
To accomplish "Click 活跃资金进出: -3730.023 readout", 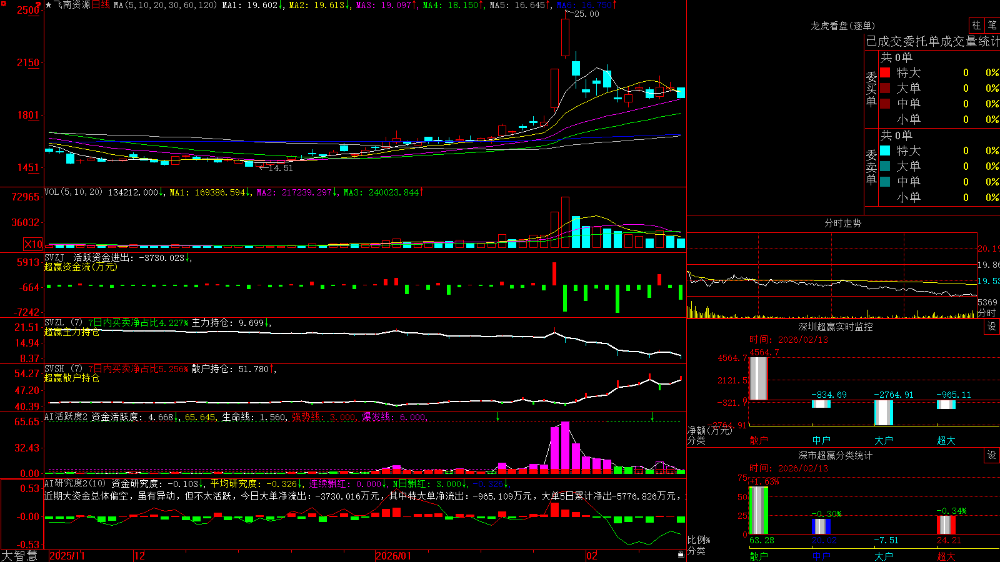I will [129, 257].
